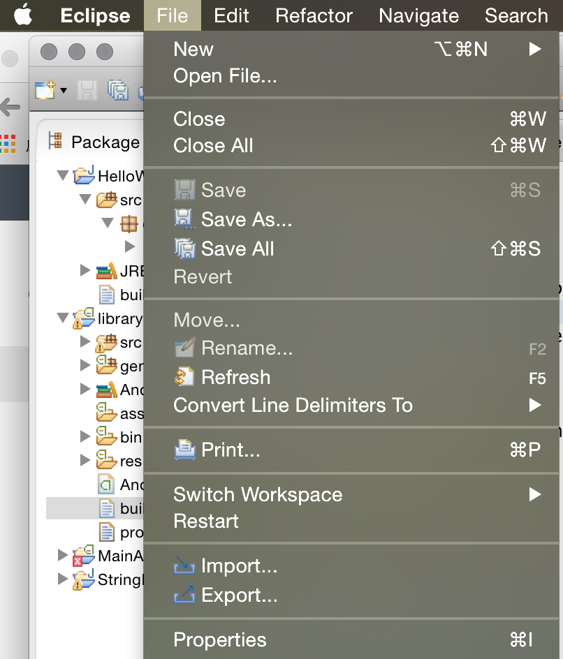This screenshot has height=659, width=563.
Task: Select the String project warning icon
Action: click(83, 579)
